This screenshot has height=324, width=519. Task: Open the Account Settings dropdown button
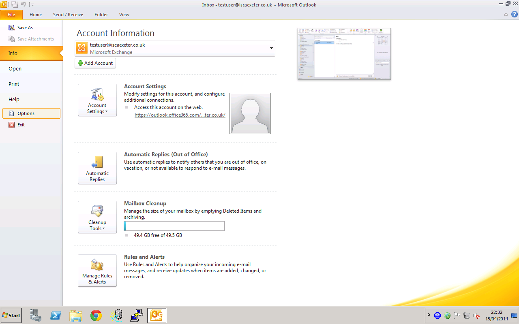[x=97, y=100]
